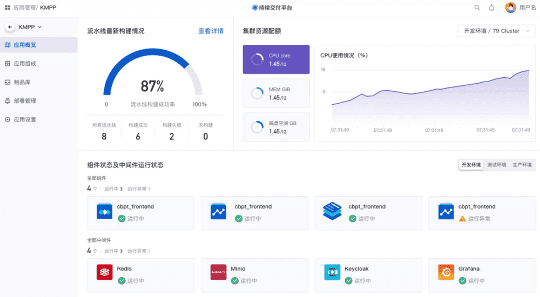Open 应用组成 in the sidebar

(38, 63)
